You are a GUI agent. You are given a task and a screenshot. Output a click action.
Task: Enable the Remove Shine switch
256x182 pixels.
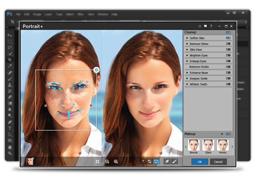[x=228, y=44]
